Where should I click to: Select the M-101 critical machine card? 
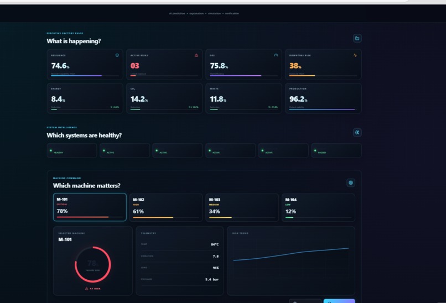pos(90,207)
